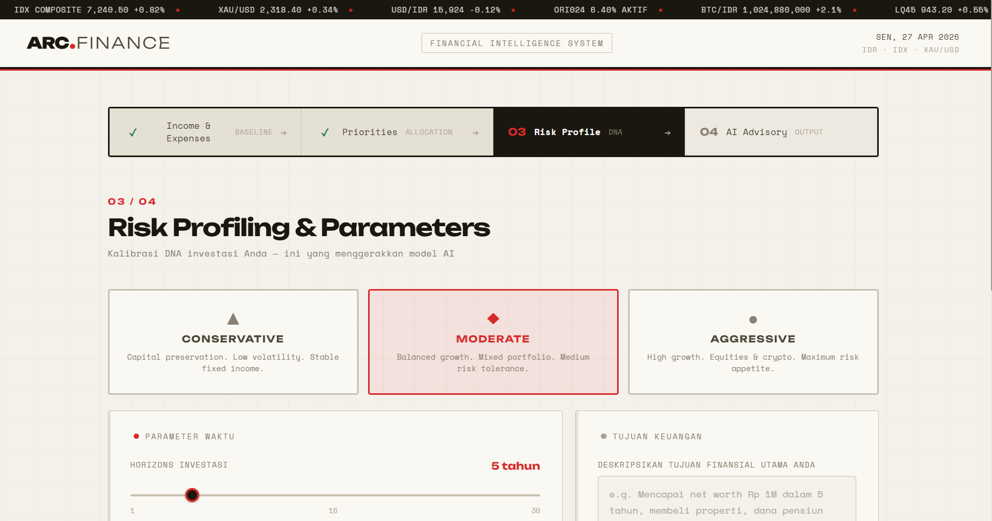Reselect the Moderate risk profile card
The image size is (992, 521).
pos(492,342)
